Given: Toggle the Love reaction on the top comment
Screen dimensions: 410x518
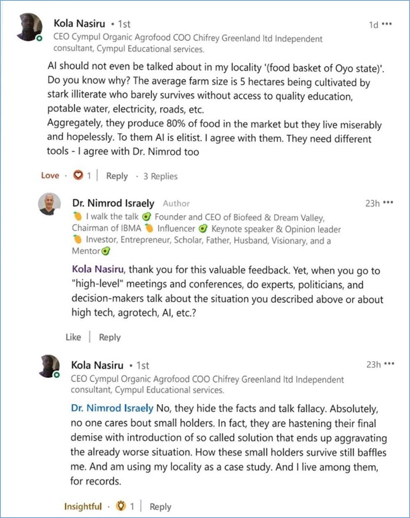Looking at the screenshot, I should click(50, 176).
